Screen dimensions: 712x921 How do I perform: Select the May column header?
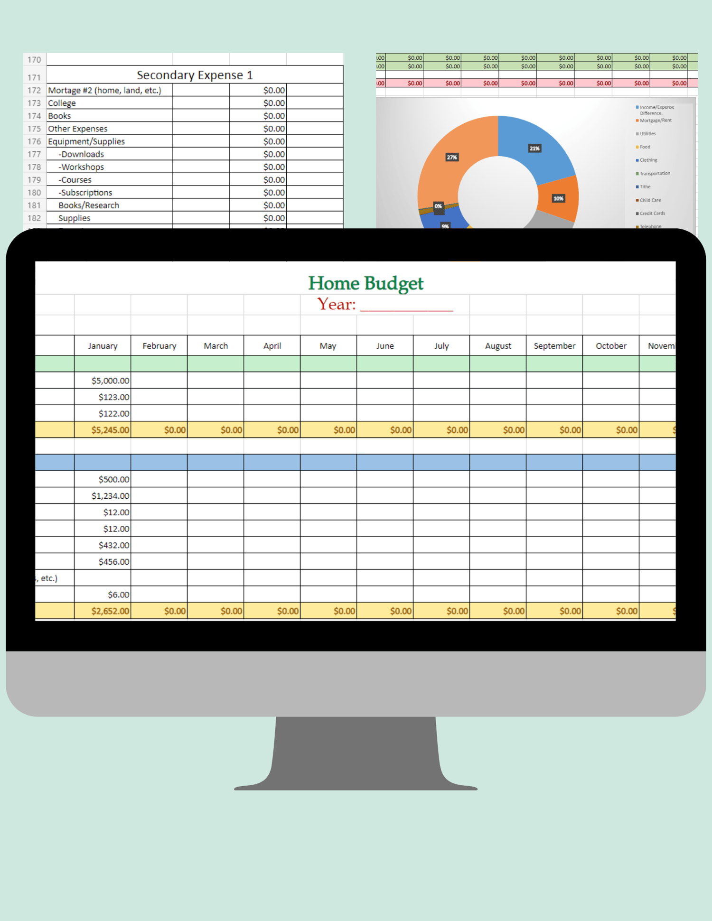click(328, 346)
